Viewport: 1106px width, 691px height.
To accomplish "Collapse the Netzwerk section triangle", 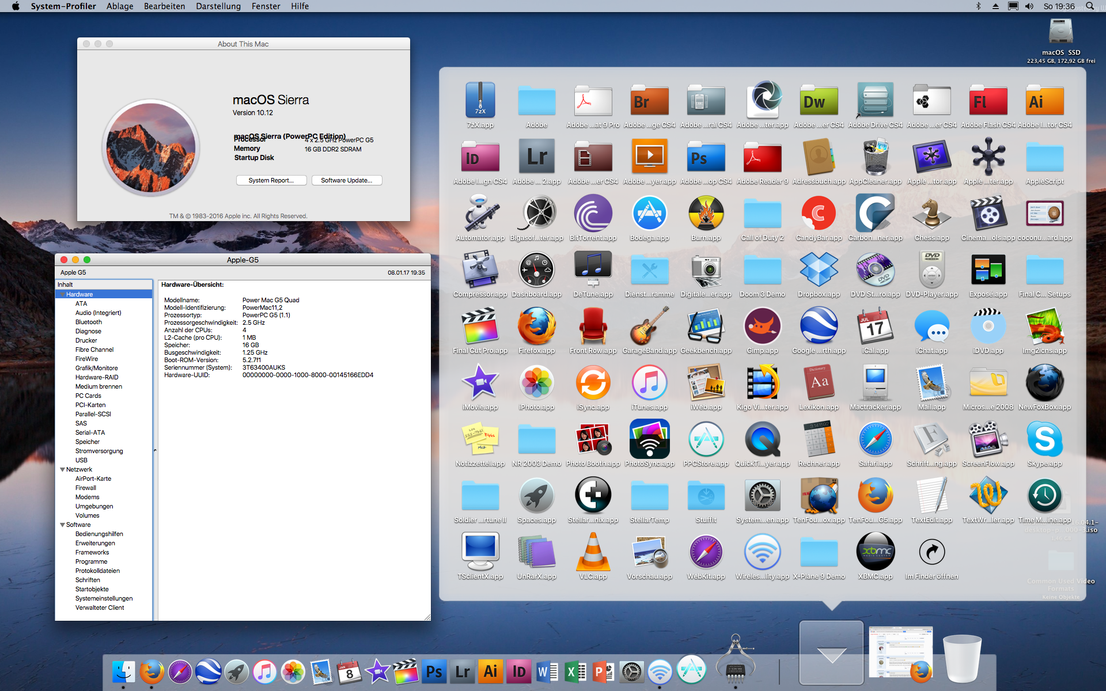I will click(x=62, y=469).
